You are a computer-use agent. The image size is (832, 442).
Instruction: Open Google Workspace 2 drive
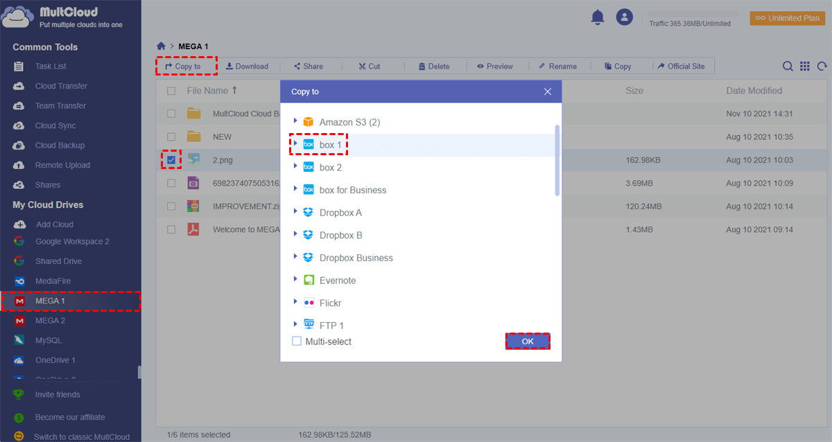72,242
